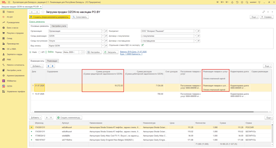Image resolution: width=276 pixels, height=148 pixels.
Task: Open the Склад sidebar section
Action: [9, 38]
